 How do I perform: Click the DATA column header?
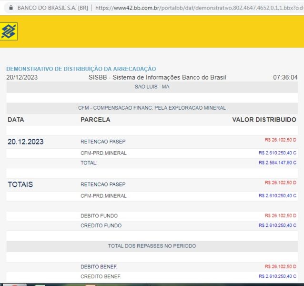coord(16,120)
